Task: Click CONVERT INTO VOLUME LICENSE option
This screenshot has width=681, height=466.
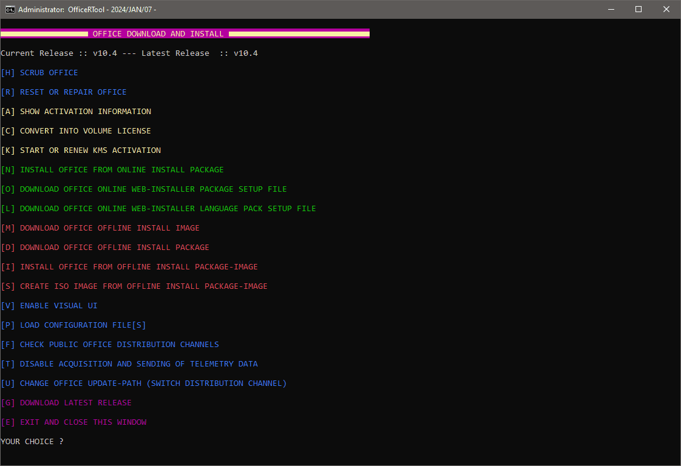Action: tap(76, 130)
